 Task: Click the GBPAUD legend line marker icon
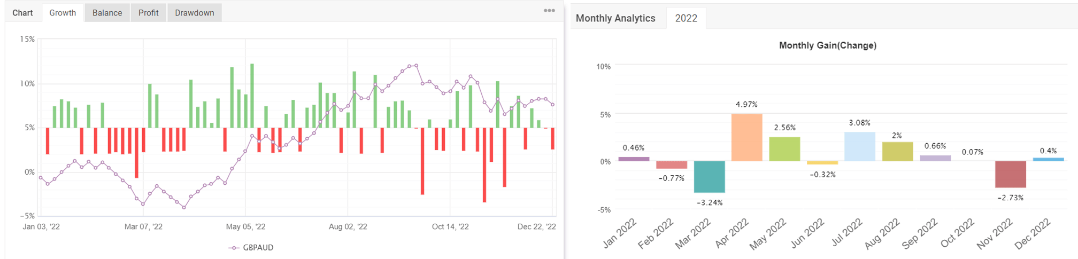click(x=234, y=248)
